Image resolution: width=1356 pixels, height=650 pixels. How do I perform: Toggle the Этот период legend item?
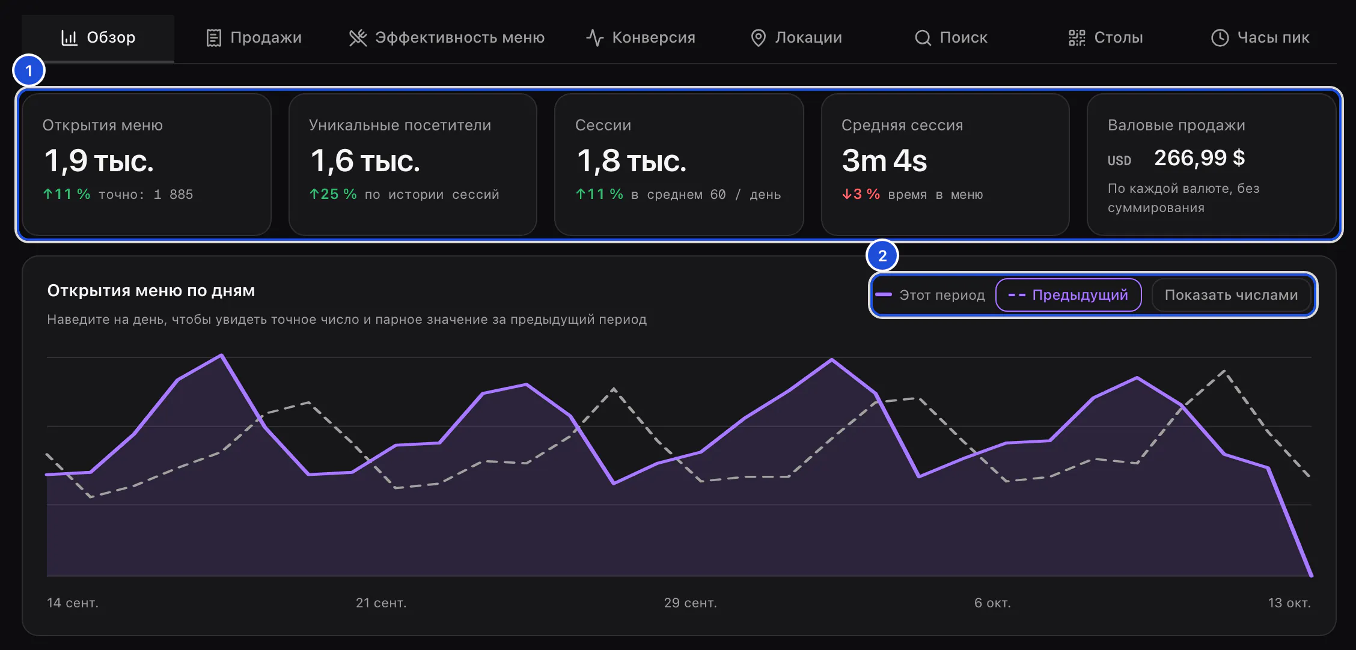tap(930, 295)
